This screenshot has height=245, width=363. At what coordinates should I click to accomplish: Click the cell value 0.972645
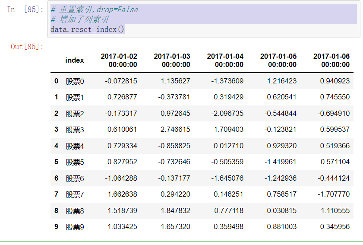[176, 113]
